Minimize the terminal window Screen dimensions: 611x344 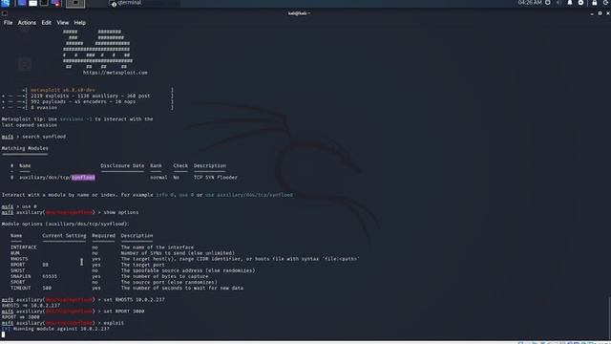tap(592, 13)
